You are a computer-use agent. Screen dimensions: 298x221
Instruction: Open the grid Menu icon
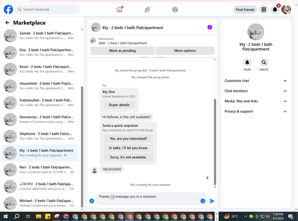click(x=263, y=10)
